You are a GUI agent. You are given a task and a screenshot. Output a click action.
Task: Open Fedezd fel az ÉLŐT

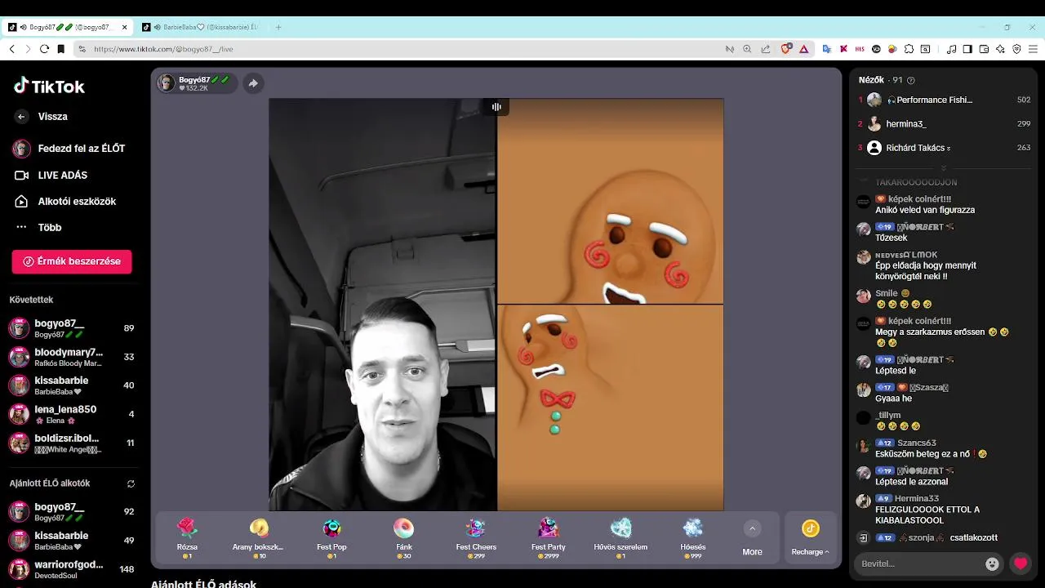pyautogui.click(x=69, y=149)
